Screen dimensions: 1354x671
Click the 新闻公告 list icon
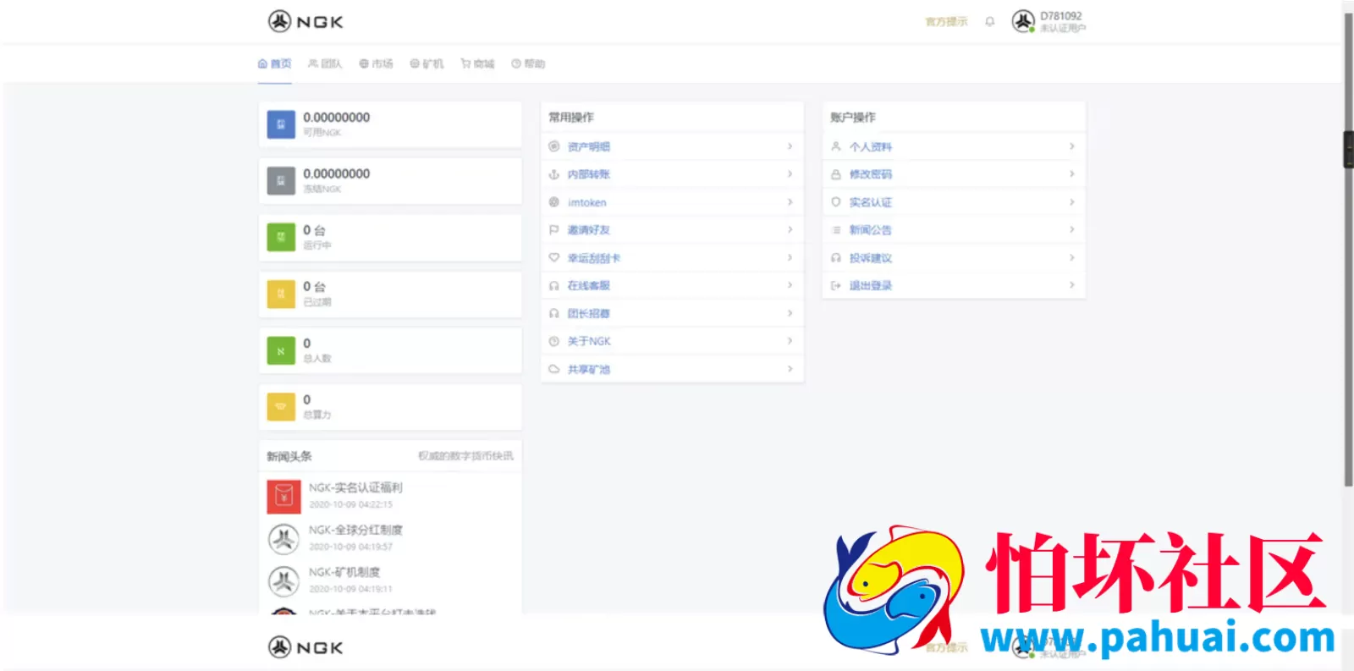(836, 229)
